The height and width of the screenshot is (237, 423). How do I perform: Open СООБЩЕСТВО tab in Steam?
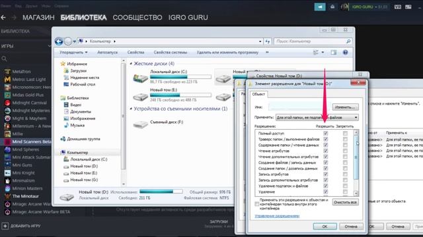point(137,18)
